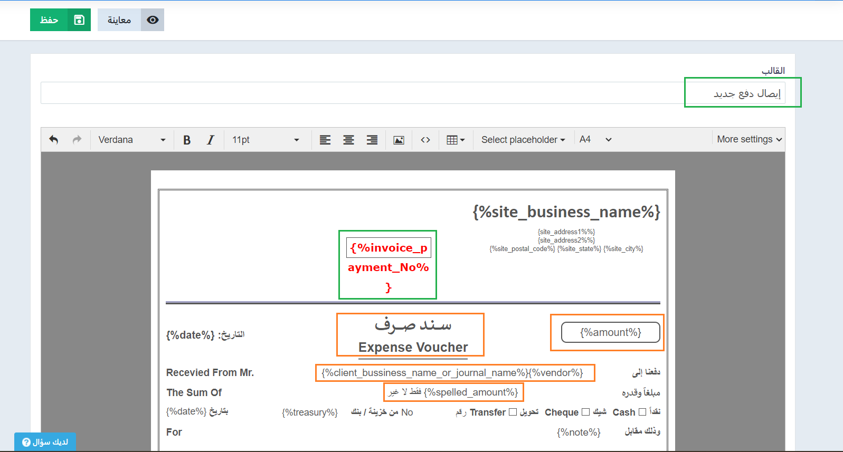The height and width of the screenshot is (452, 843).
Task: Align text to the right
Action: point(372,140)
